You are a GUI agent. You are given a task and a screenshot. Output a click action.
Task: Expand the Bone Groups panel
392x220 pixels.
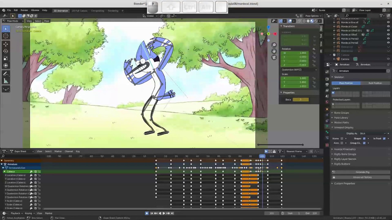point(341,113)
